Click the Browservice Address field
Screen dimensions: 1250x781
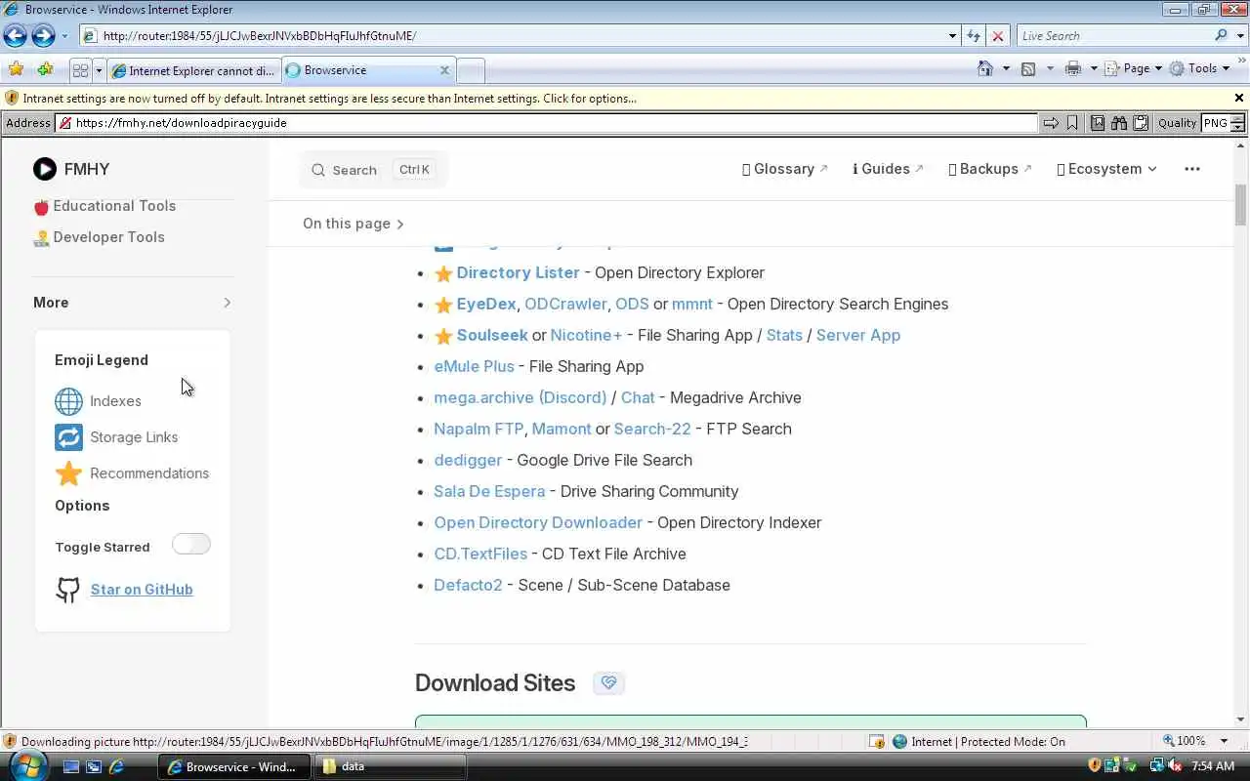[x=546, y=123]
